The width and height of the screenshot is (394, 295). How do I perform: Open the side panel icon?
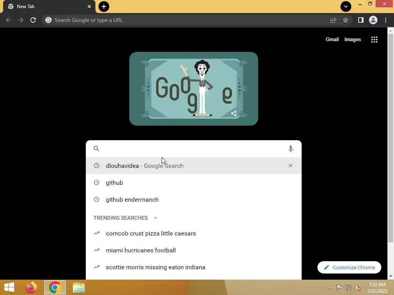point(361,20)
